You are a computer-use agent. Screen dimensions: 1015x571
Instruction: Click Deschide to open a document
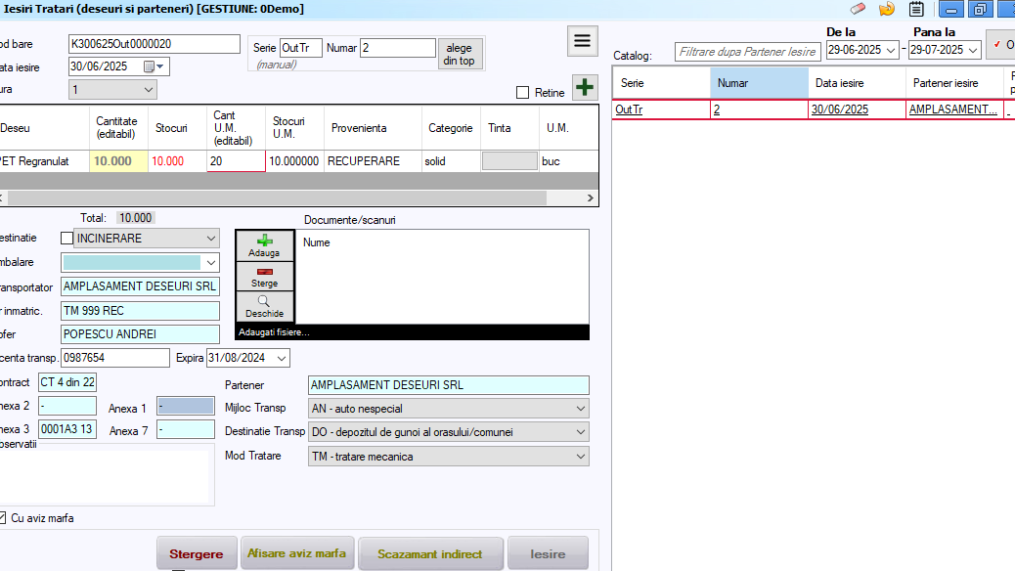(264, 307)
